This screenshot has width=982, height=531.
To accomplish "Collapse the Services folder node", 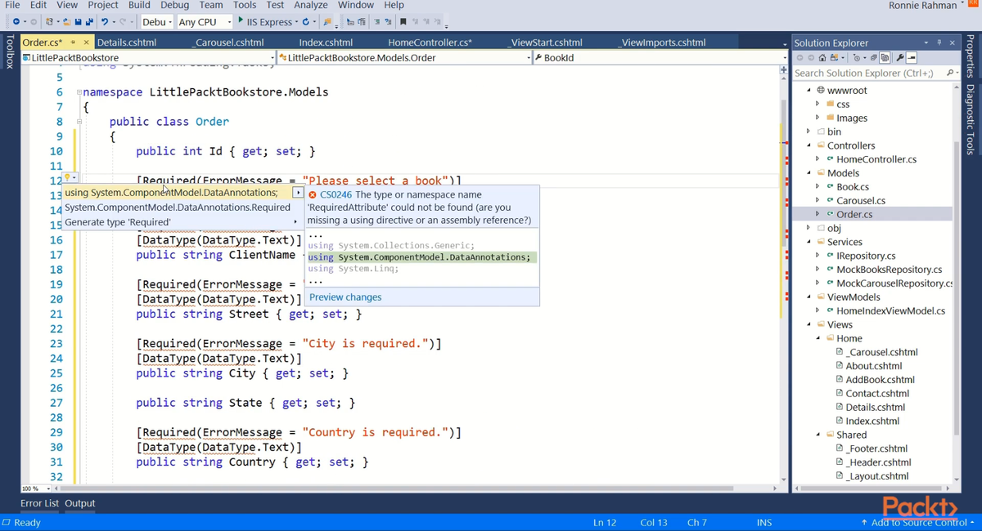I will (809, 242).
